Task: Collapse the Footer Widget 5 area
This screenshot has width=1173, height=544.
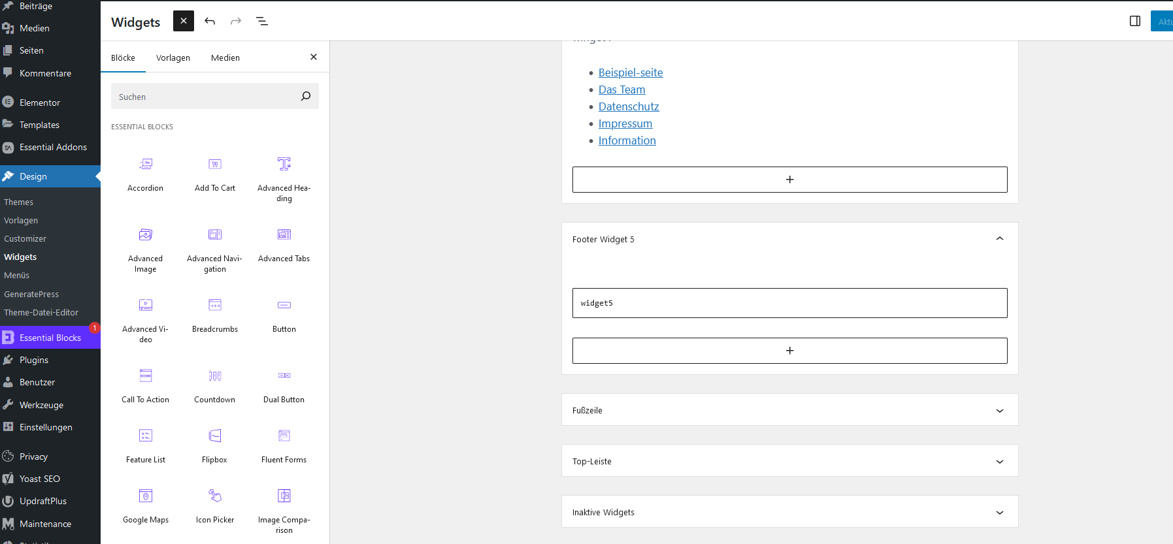Action: point(999,239)
